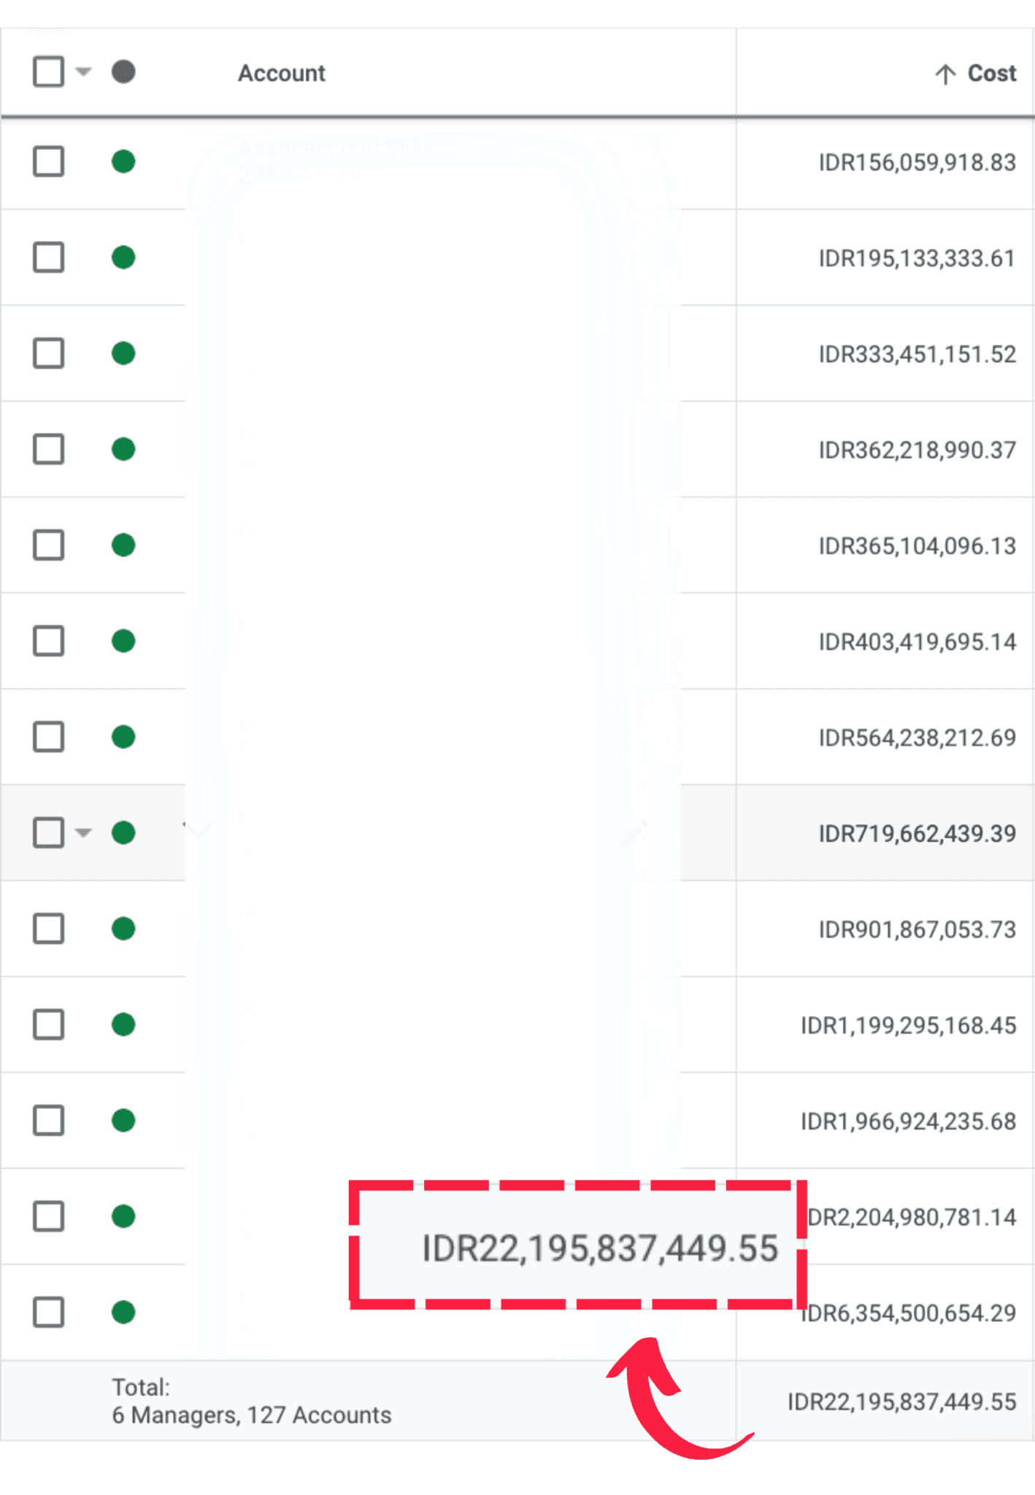Image resolution: width=1035 pixels, height=1495 pixels.
Task: Click the IDR365,104,096.13 cost value
Action: click(x=917, y=546)
